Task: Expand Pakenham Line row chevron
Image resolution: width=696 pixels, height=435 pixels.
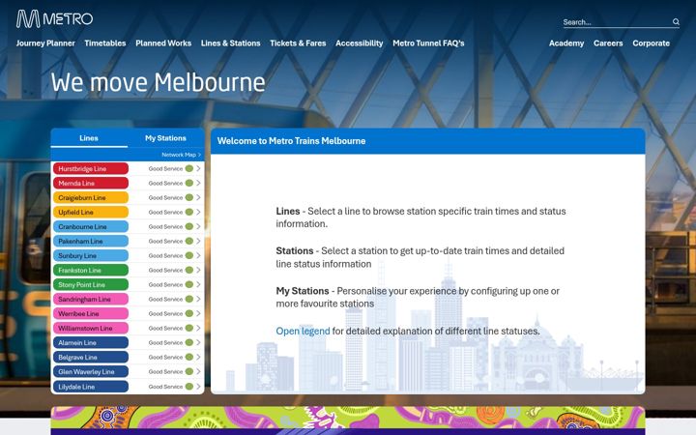Action: pos(198,241)
